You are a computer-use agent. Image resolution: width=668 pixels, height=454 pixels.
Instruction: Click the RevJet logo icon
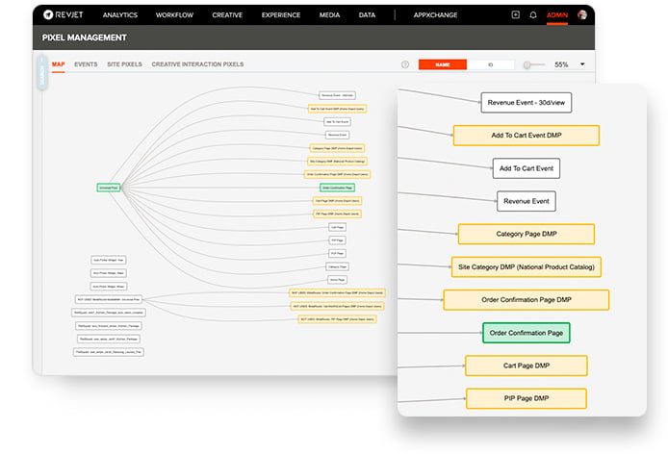click(x=49, y=15)
